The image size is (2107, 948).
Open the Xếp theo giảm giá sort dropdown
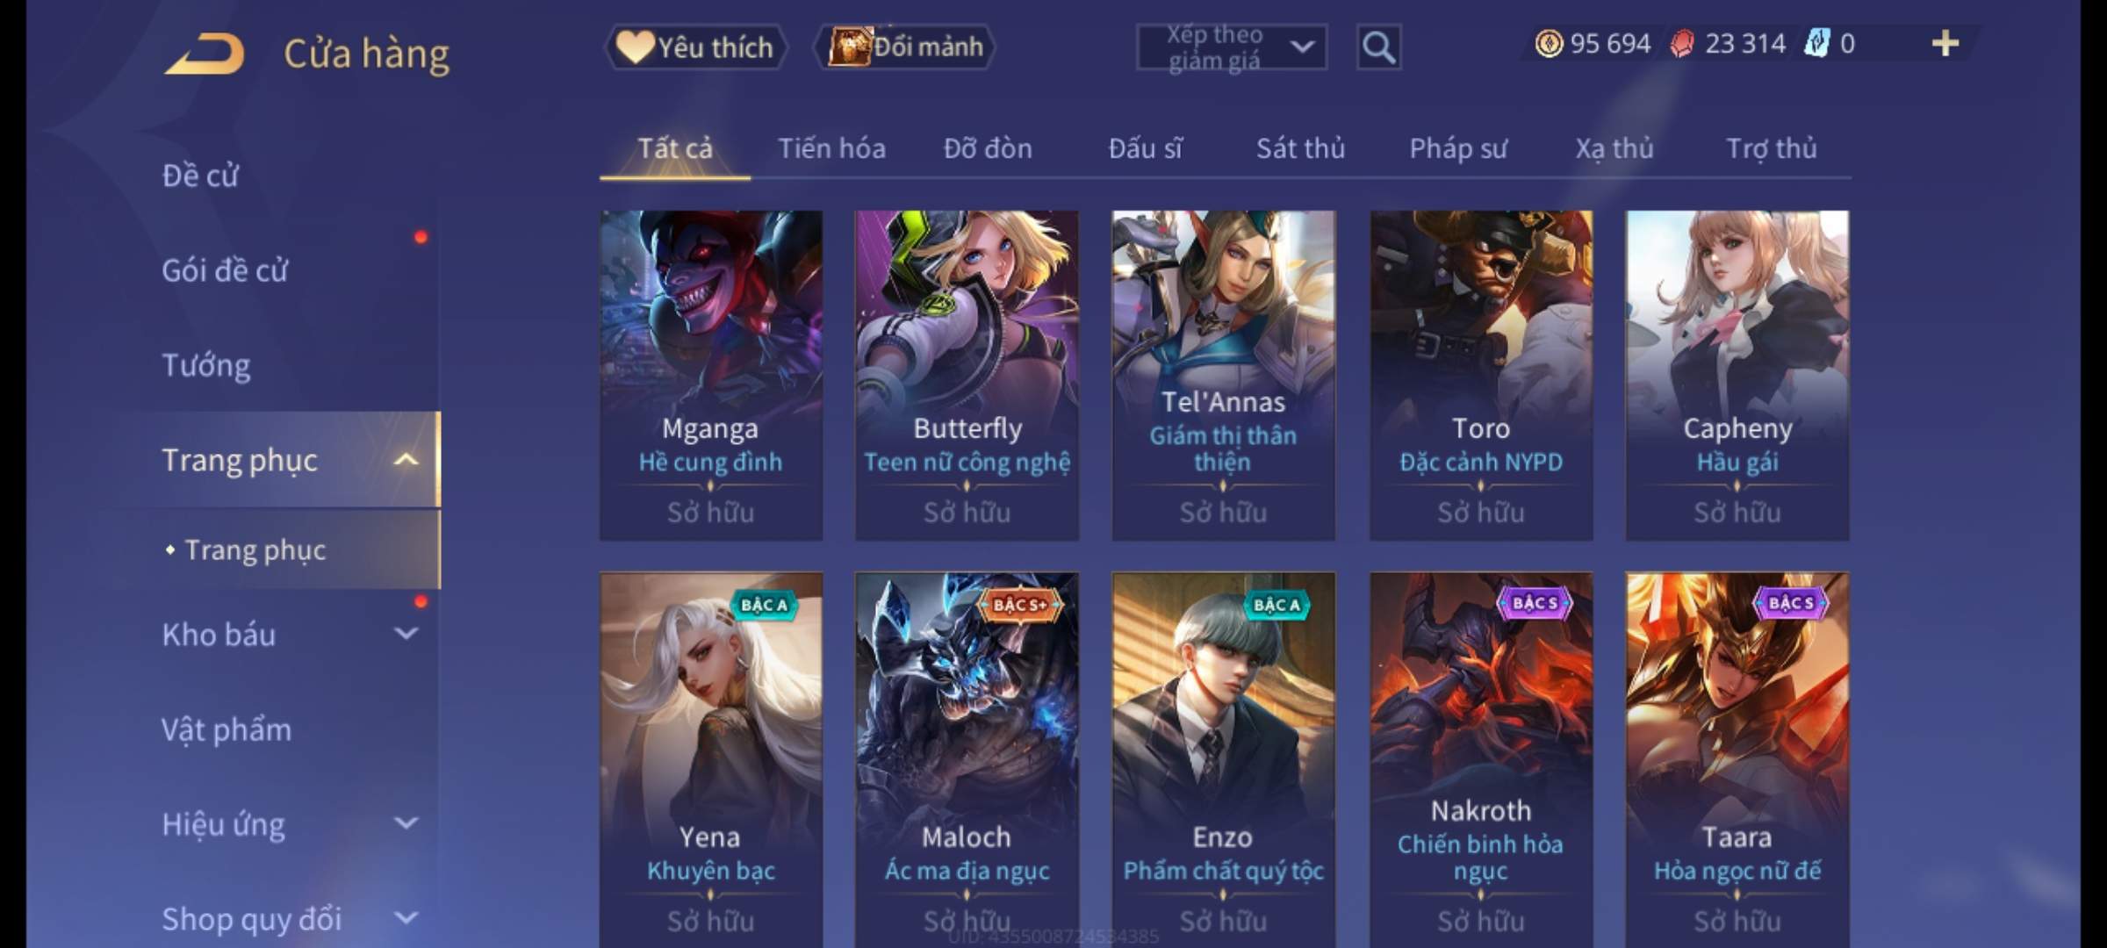1231,47
